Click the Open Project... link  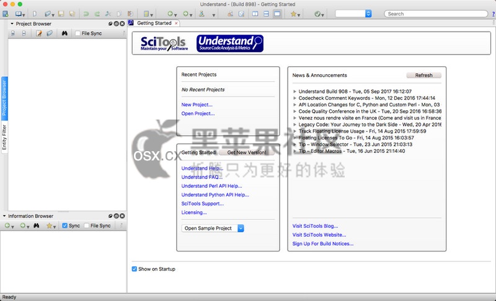click(198, 113)
